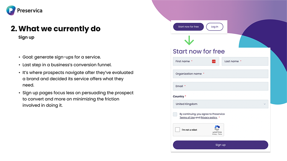Focus the Email input field
Screen dimensions: 287x161
pos(220,86)
